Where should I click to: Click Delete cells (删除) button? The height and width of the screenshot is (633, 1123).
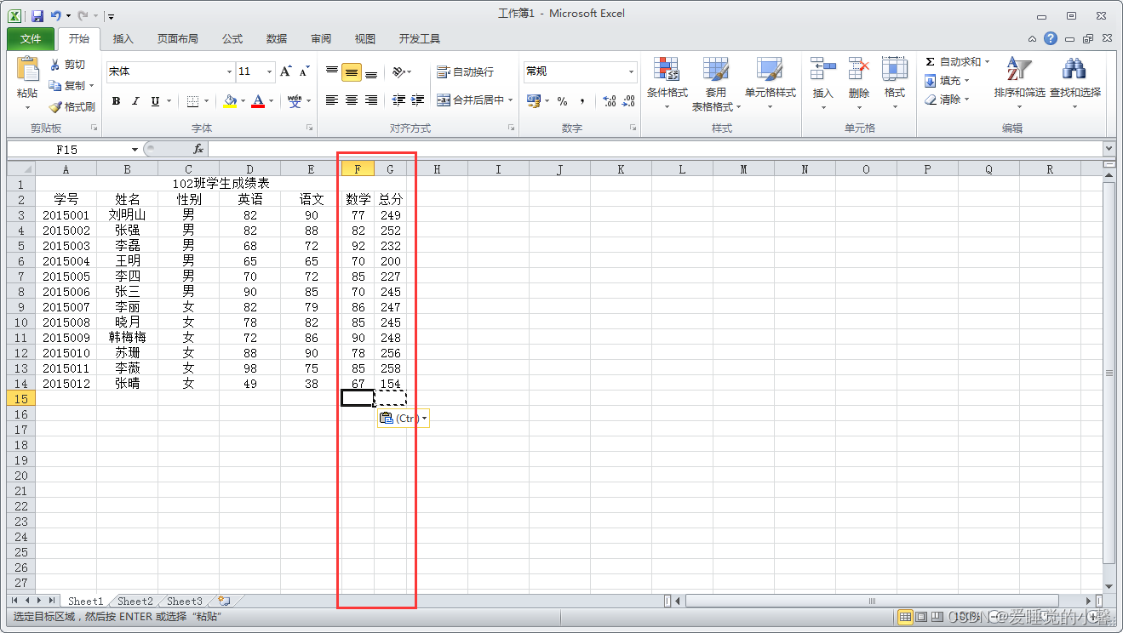click(x=858, y=84)
